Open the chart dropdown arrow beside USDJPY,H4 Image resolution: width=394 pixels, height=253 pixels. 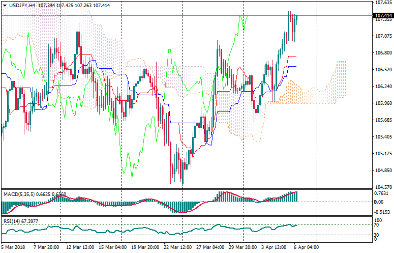[5, 5]
